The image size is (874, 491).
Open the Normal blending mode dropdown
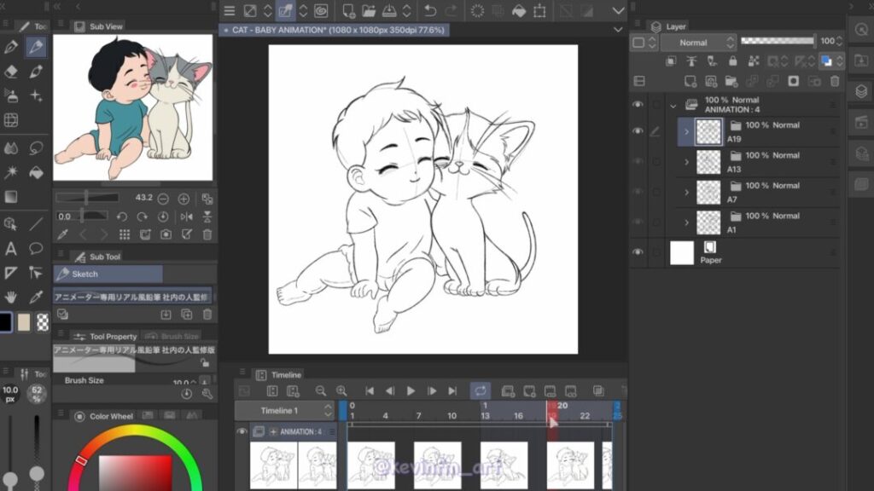696,42
